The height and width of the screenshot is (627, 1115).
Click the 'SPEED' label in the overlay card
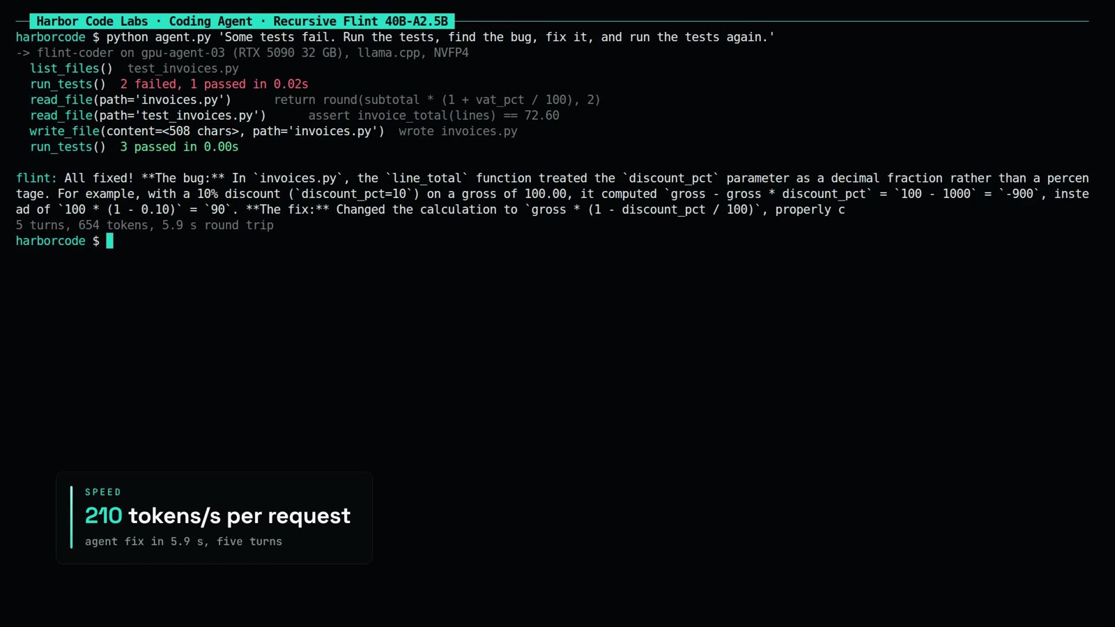(x=103, y=492)
